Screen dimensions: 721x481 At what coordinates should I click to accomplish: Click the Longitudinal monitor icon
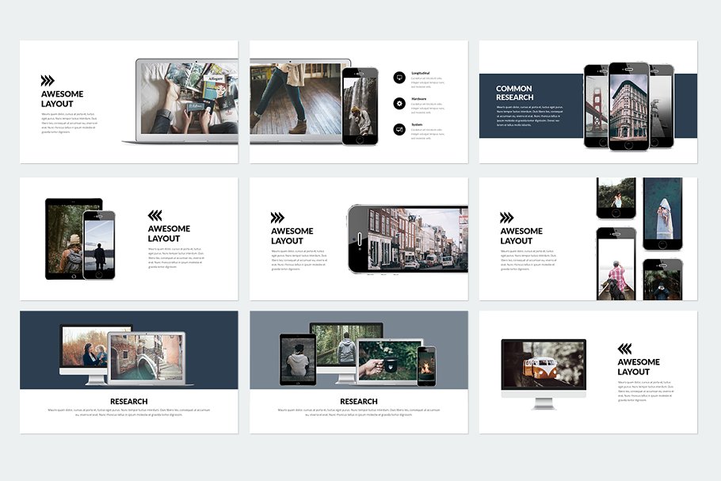pyautogui.click(x=399, y=76)
